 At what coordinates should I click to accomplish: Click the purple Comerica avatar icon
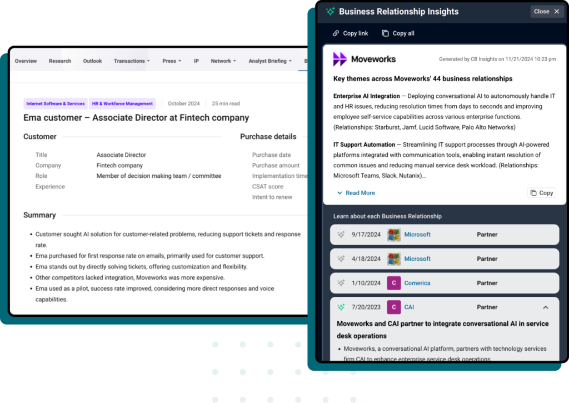393,283
